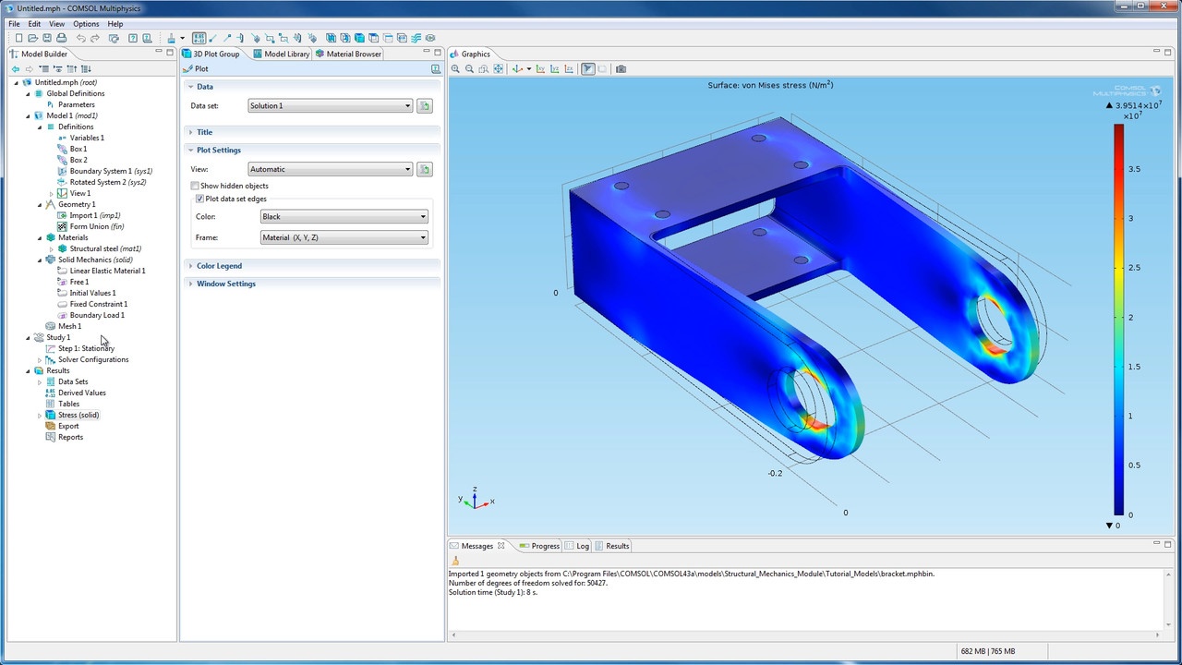Uncheck Plot data set edges
Image resolution: width=1182 pixels, height=665 pixels.
[199, 199]
